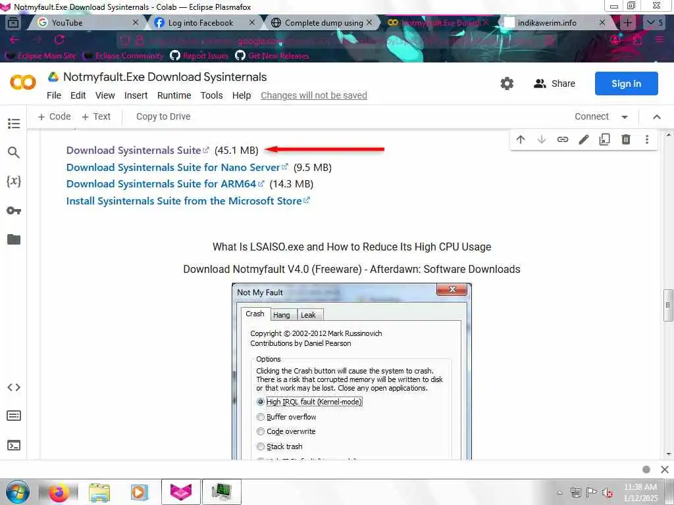Open the code snippets panel

pyautogui.click(x=14, y=387)
